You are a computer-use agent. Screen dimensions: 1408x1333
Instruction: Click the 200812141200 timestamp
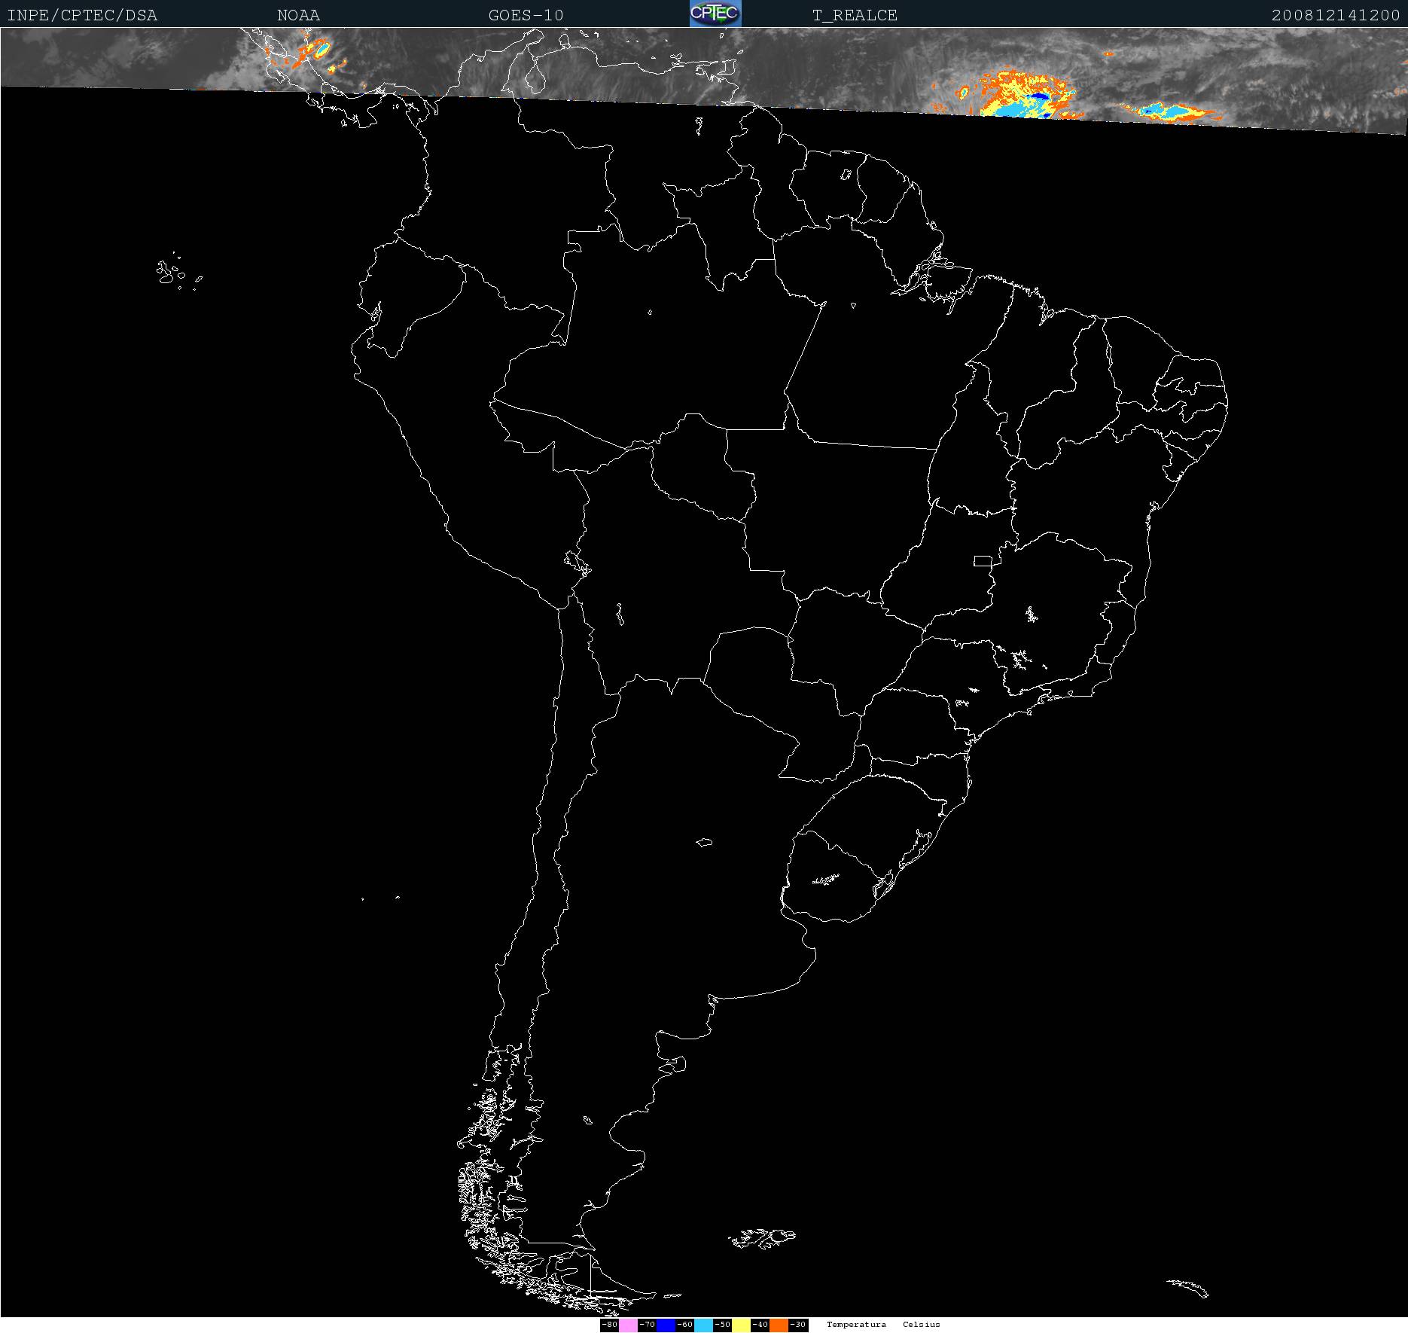[x=1335, y=15]
